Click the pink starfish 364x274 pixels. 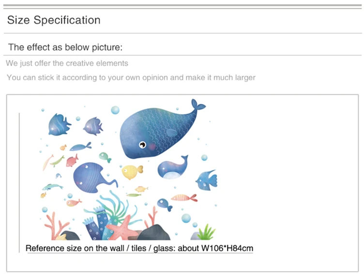tap(123, 228)
